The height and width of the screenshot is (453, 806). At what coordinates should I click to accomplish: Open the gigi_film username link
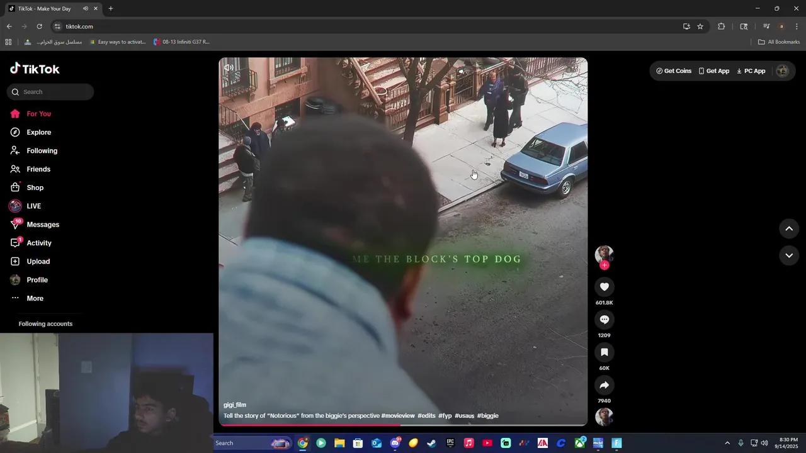point(235,405)
